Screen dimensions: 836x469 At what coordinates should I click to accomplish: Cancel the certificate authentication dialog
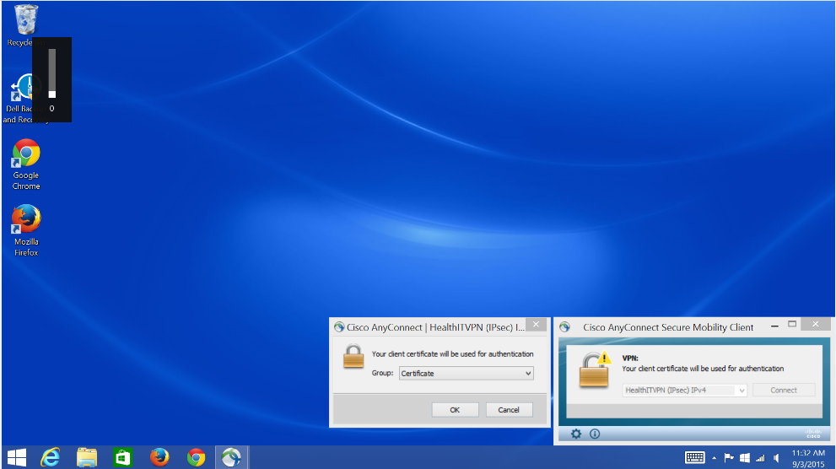[509, 410]
